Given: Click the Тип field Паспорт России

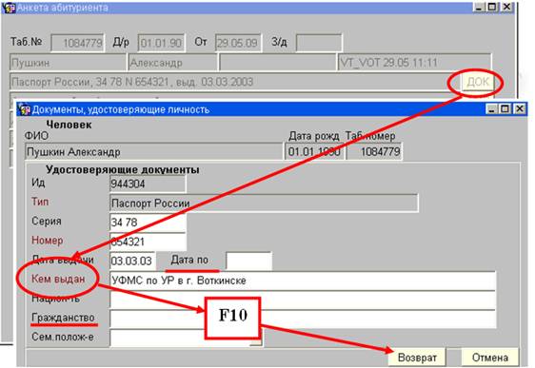Looking at the screenshot, I should (264, 203).
